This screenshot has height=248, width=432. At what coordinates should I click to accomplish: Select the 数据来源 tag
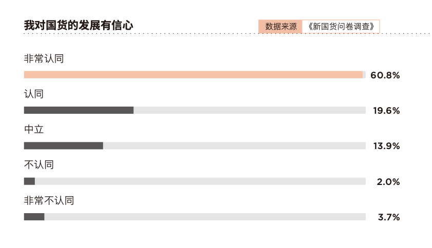281,27
